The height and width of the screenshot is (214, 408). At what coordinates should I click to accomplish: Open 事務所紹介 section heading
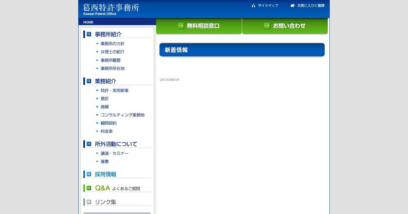(x=108, y=34)
